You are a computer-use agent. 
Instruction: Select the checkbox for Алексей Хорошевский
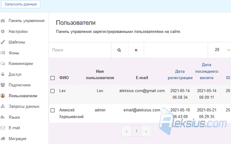coord(52,110)
